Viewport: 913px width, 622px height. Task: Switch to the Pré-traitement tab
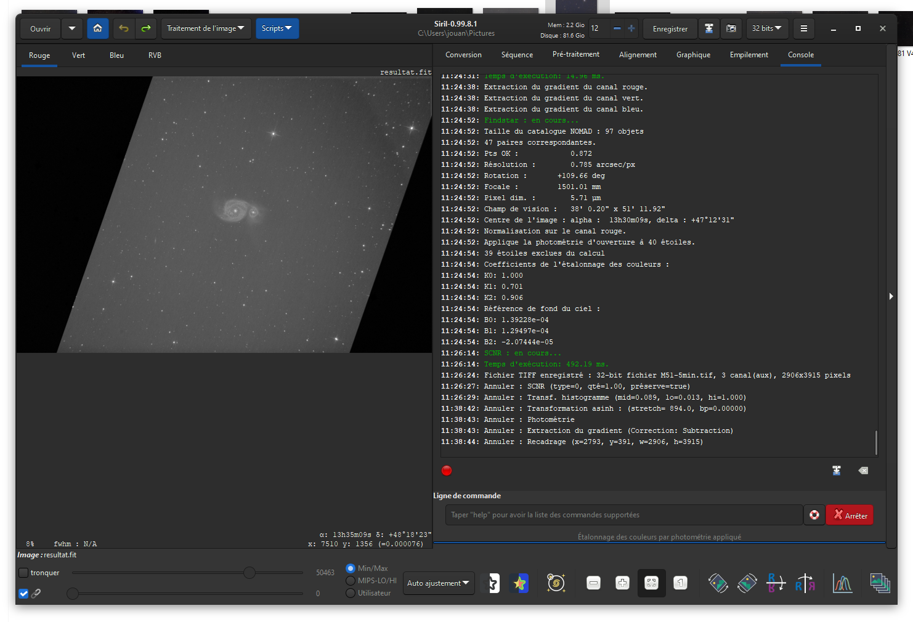575,55
